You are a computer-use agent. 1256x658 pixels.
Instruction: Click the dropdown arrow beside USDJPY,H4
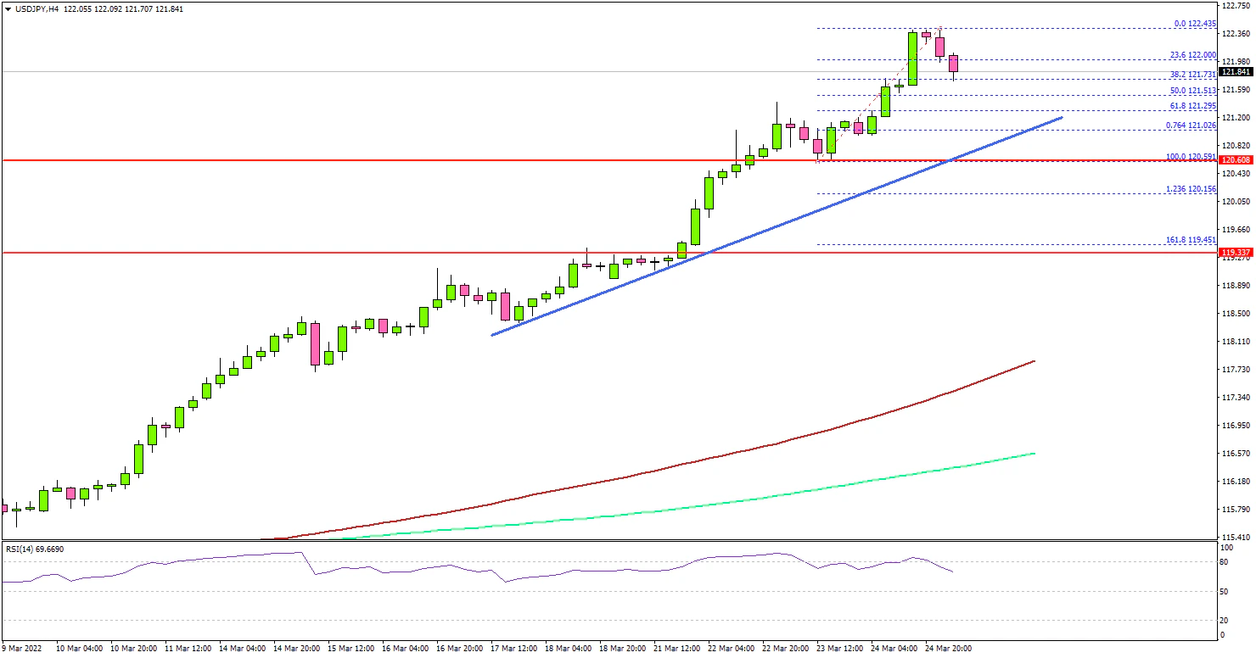coord(6,8)
